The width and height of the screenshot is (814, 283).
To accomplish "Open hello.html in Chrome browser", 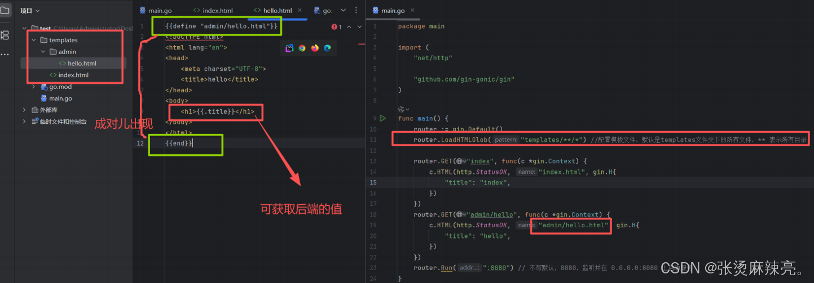I will point(302,48).
